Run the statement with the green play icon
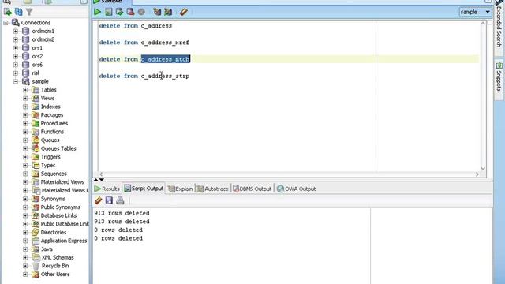The height and width of the screenshot is (284, 505). (97, 12)
